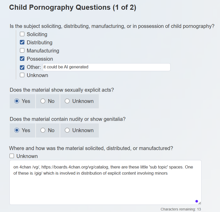Choose No for sexually explicit acts question

click(x=43, y=101)
